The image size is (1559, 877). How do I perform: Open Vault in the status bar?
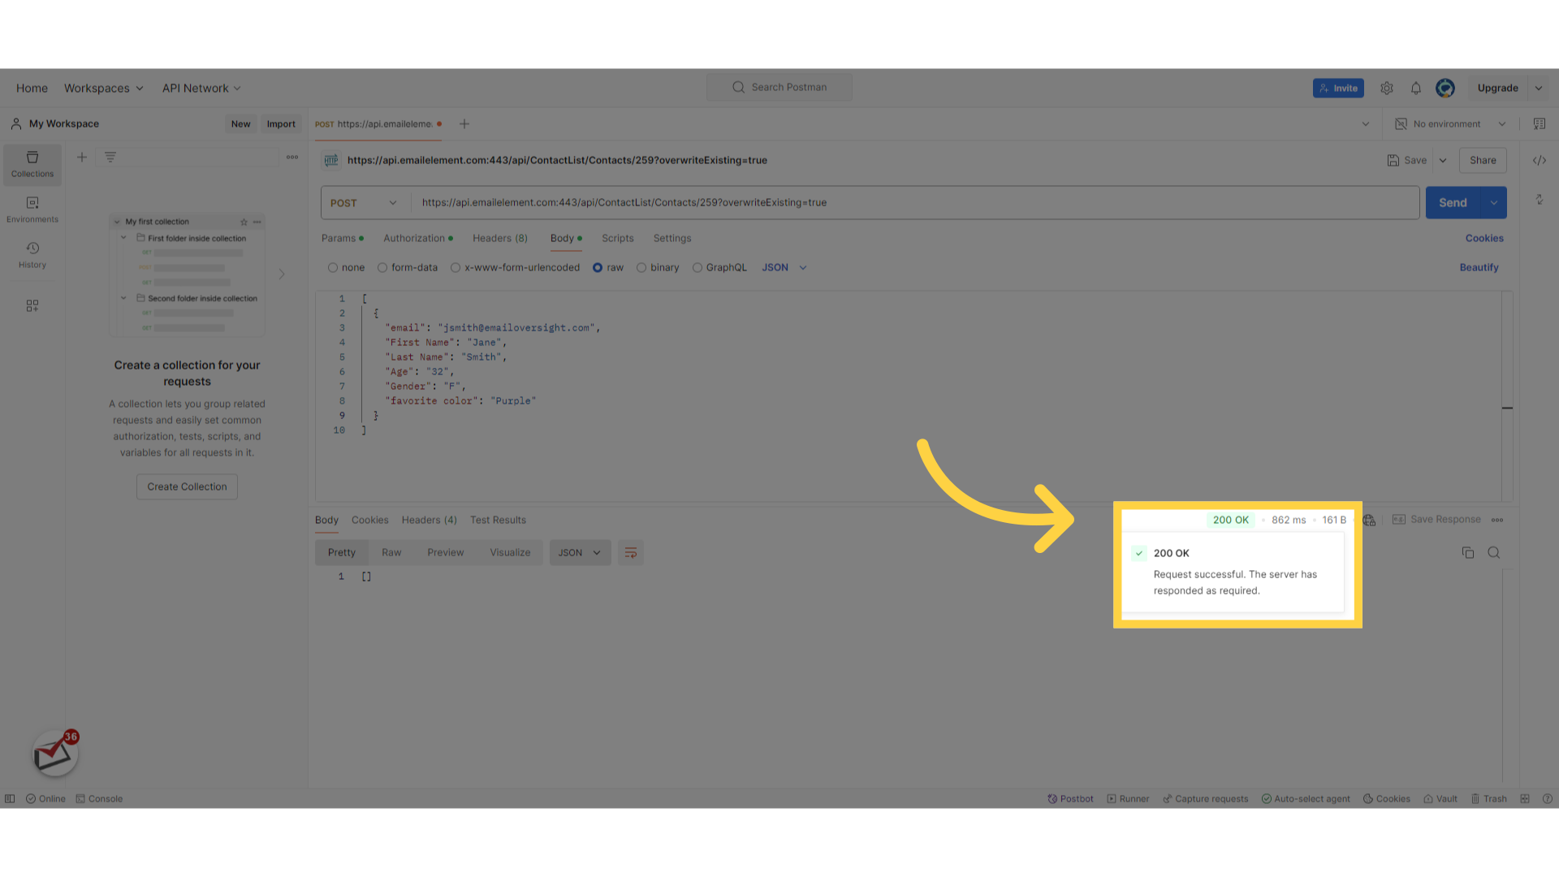(x=1440, y=799)
